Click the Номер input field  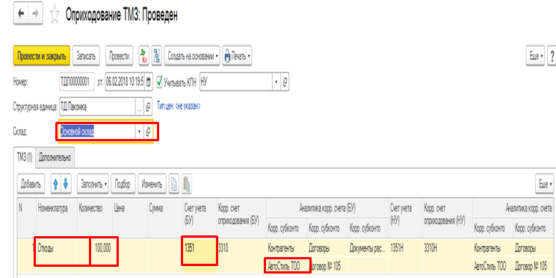click(77, 82)
